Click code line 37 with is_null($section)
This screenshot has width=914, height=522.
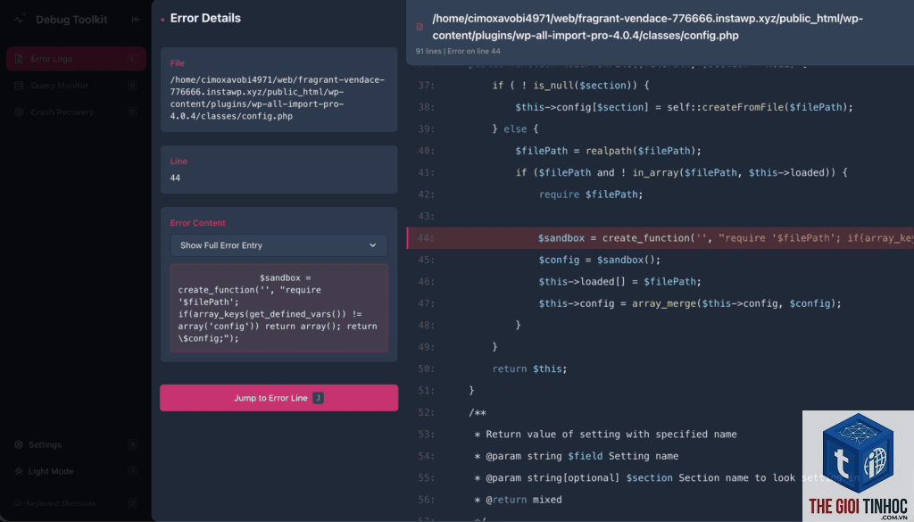click(x=570, y=85)
